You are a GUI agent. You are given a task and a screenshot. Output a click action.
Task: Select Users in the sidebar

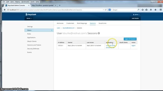point(39,30)
